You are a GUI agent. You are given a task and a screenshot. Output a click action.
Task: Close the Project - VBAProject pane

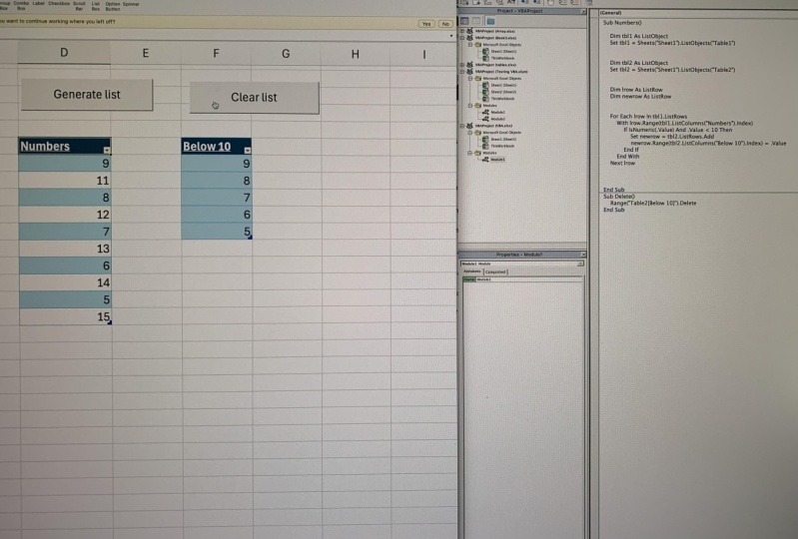pos(583,11)
